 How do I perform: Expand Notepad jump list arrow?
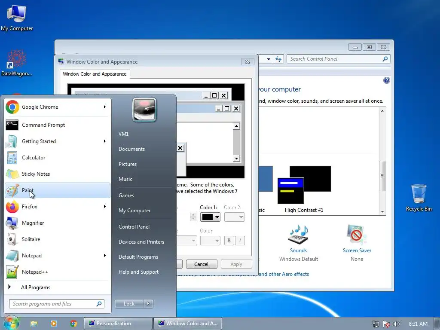coord(105,256)
